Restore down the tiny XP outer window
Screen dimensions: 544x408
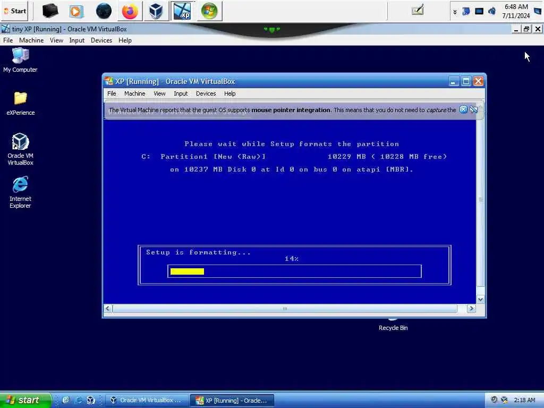click(x=526, y=29)
